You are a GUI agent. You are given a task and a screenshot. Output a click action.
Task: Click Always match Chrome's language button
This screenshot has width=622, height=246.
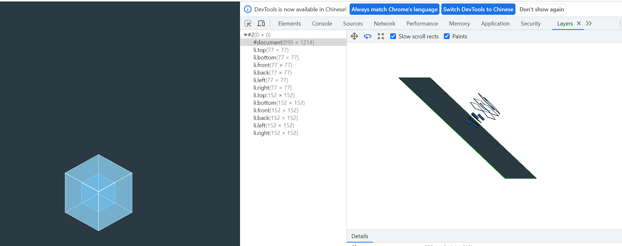[394, 9]
